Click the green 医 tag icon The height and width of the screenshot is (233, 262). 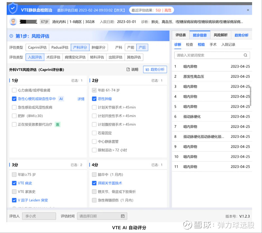58,124
